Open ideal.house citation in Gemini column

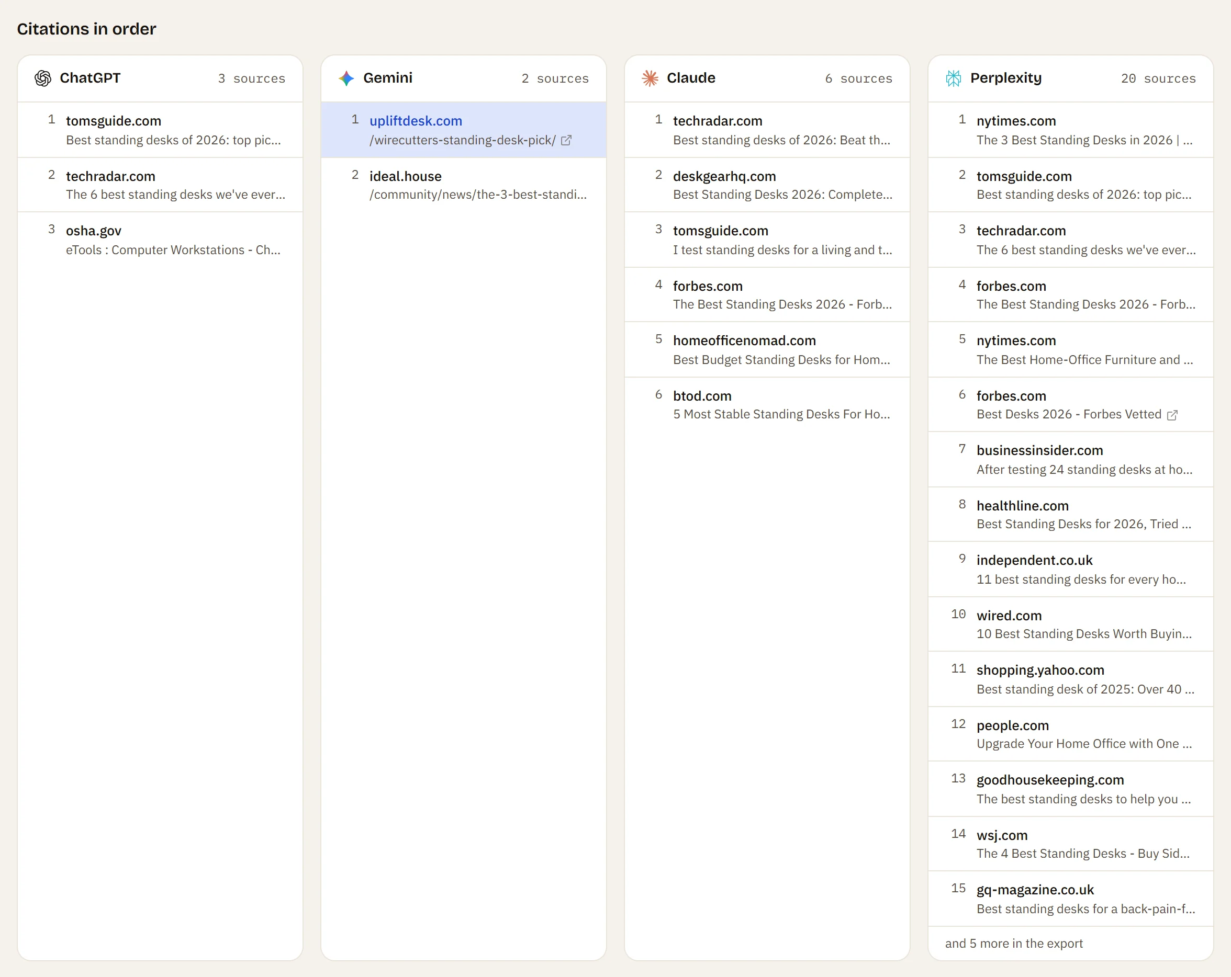[x=464, y=185]
